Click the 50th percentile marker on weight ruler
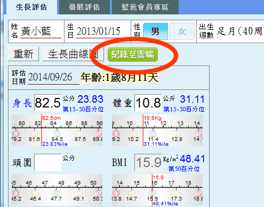This screenshot has width=264, height=207. (153, 134)
